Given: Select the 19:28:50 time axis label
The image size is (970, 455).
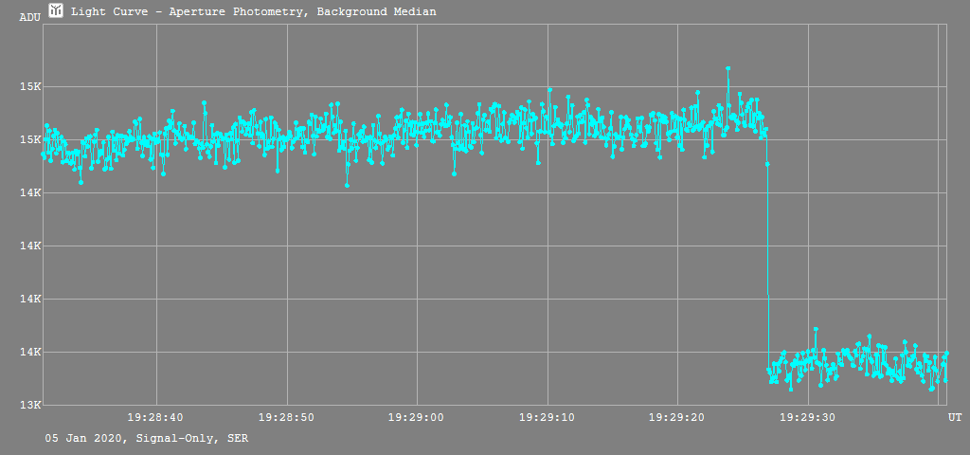Looking at the screenshot, I should (286, 417).
